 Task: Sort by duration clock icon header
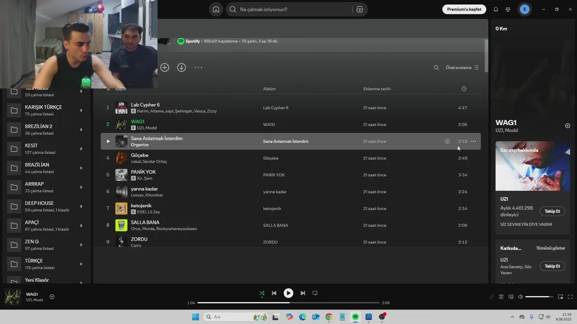pyautogui.click(x=464, y=89)
